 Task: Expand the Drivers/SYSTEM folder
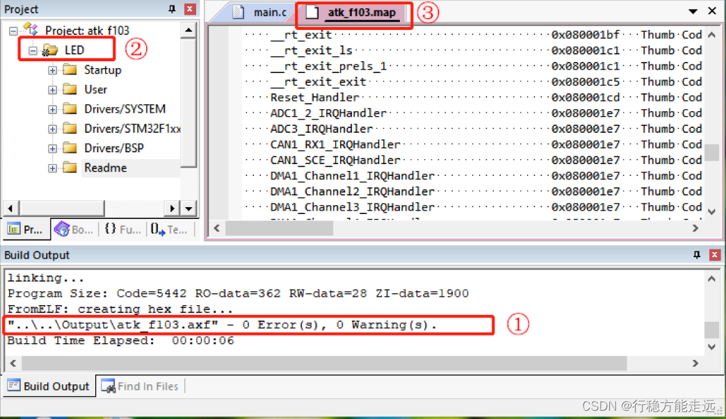click(52, 110)
